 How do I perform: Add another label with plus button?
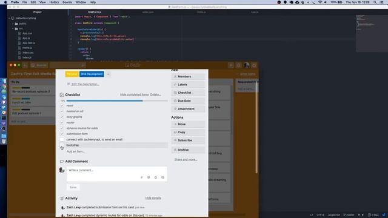point(108,74)
